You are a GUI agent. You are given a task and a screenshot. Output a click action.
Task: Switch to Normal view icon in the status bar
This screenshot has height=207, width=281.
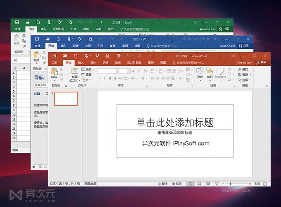(191, 184)
